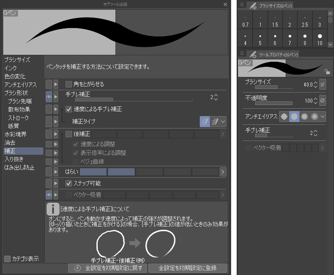Toggle the カテゴリ表示 checkbox
The image size is (334, 275).
point(7,258)
